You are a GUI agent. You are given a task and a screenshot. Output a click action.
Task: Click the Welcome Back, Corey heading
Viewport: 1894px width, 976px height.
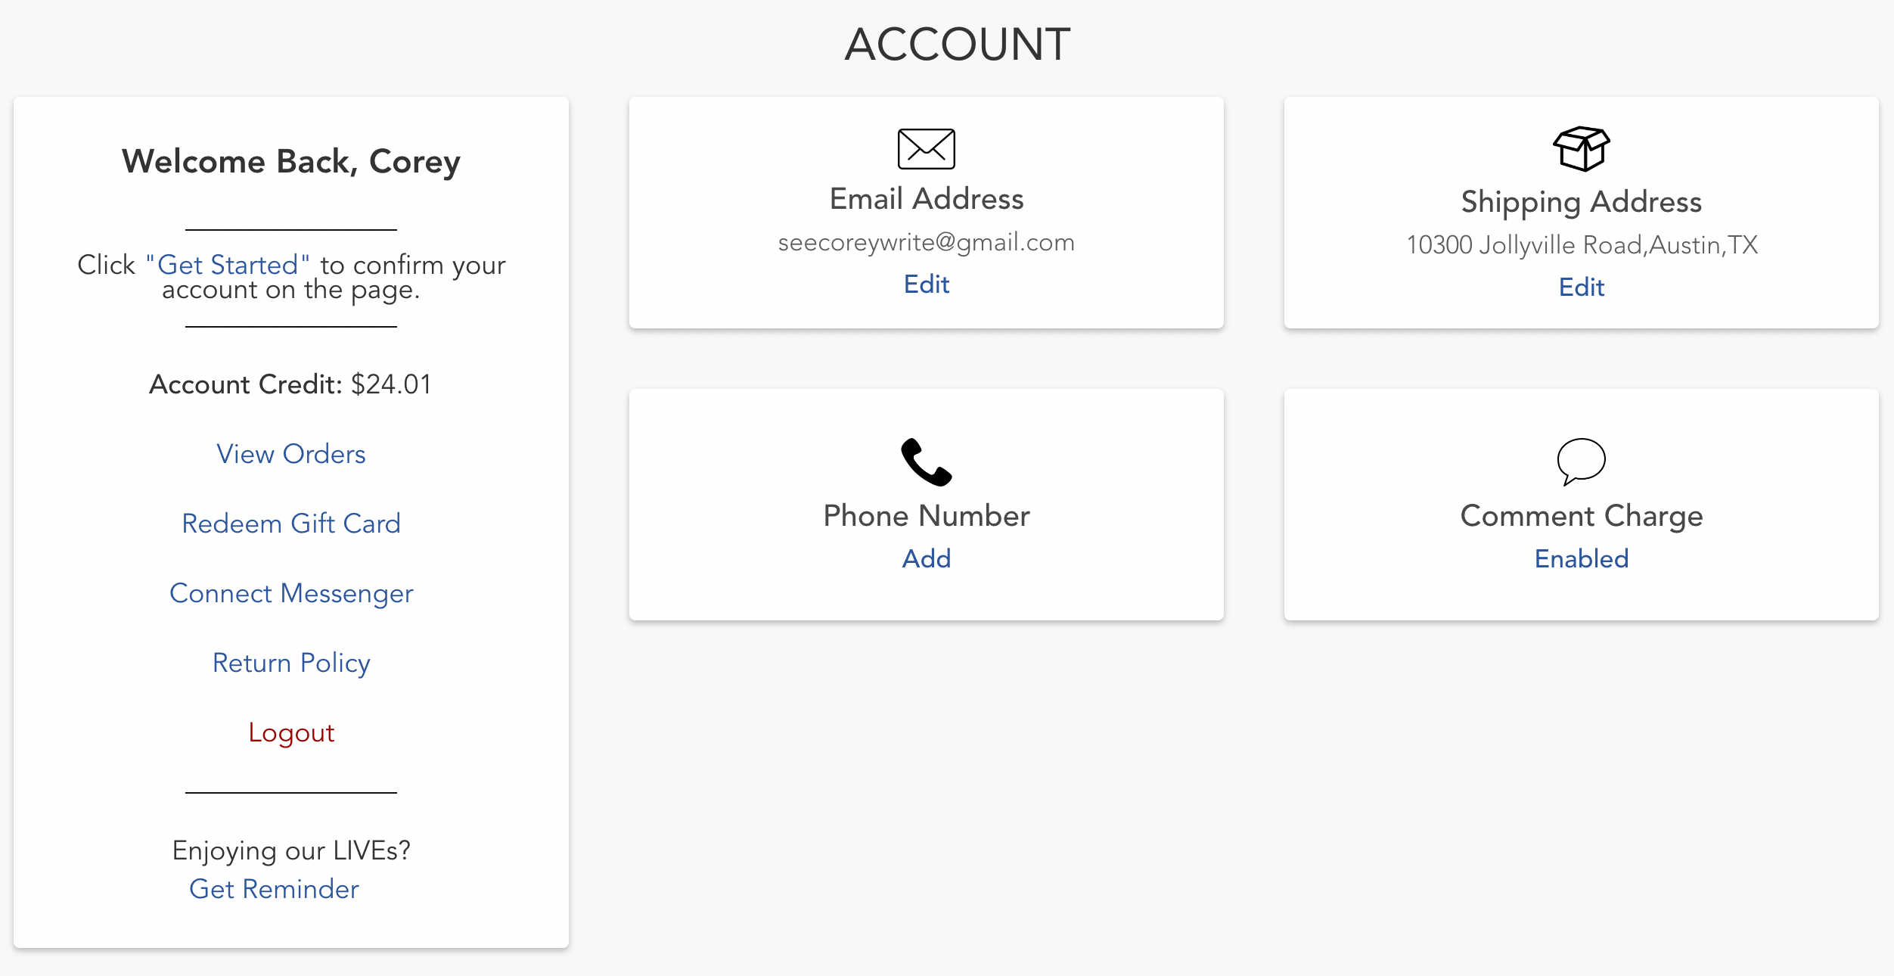coord(291,162)
